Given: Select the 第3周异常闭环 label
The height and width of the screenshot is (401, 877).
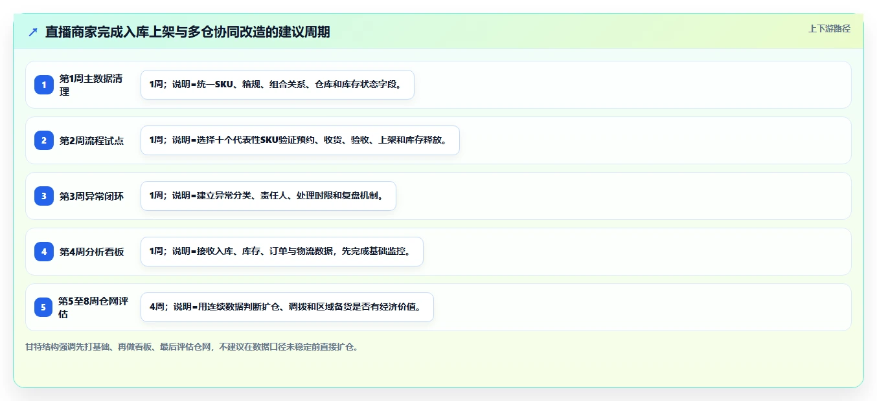Looking at the screenshot, I should (91, 196).
